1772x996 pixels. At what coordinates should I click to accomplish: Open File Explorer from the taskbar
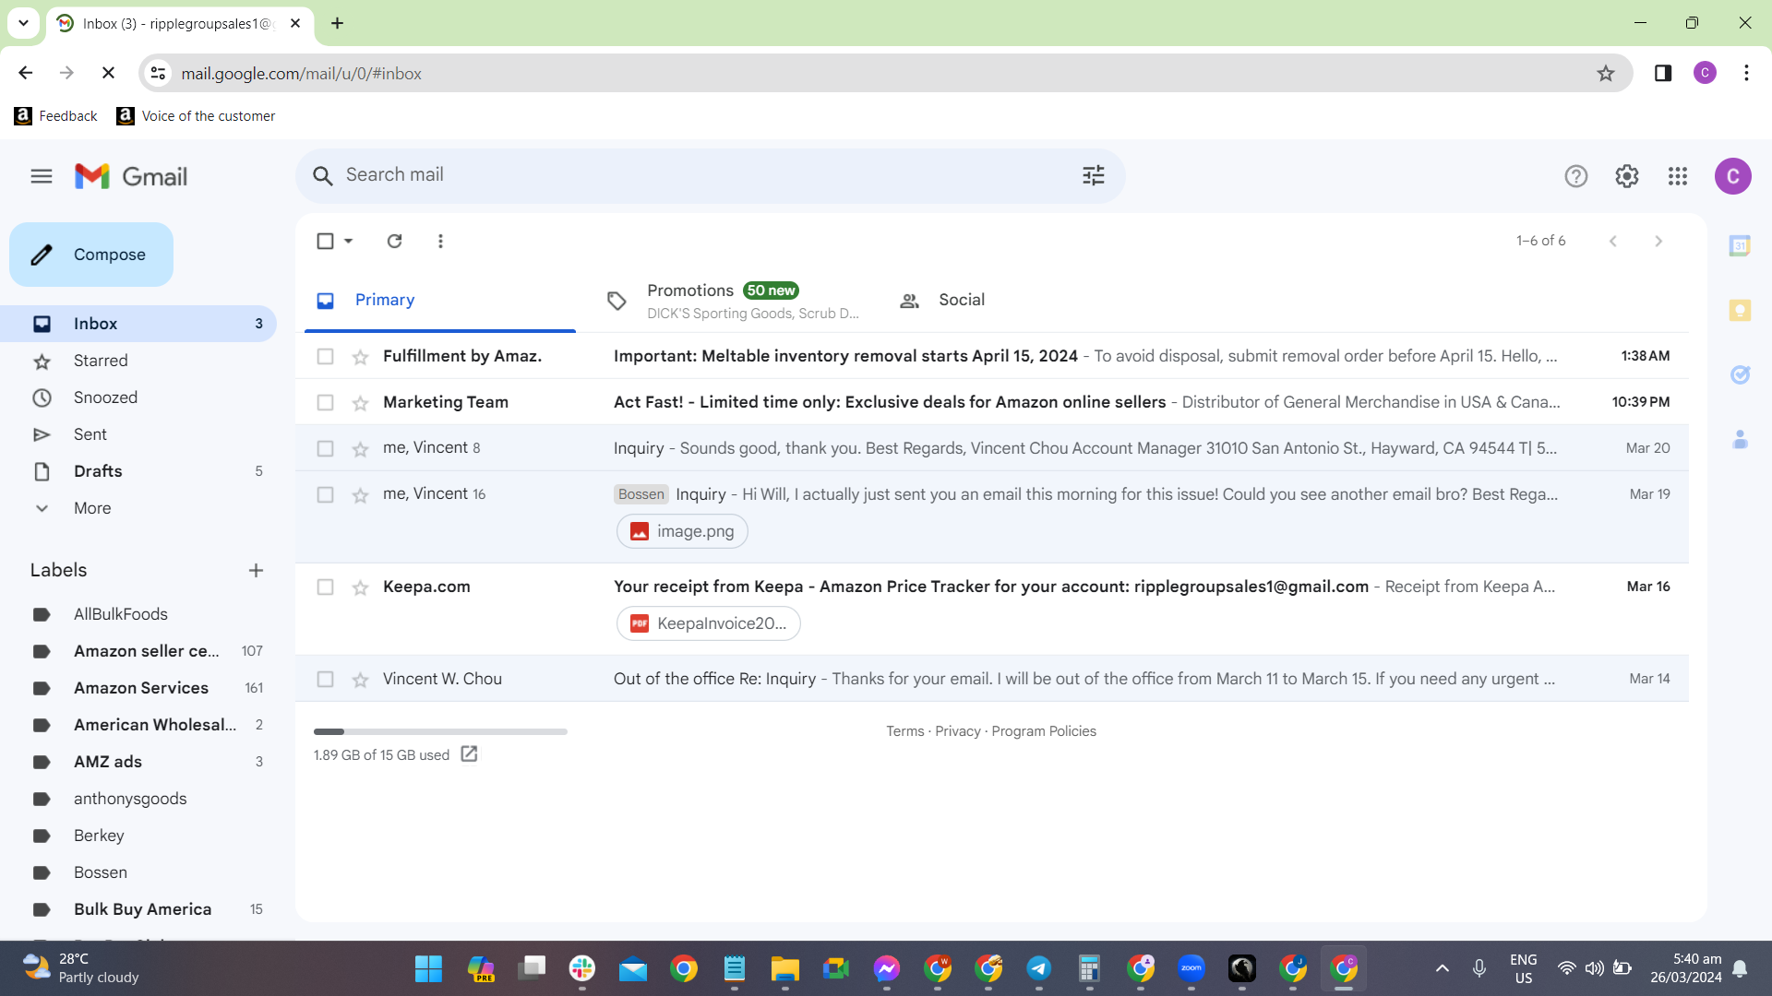point(785,968)
